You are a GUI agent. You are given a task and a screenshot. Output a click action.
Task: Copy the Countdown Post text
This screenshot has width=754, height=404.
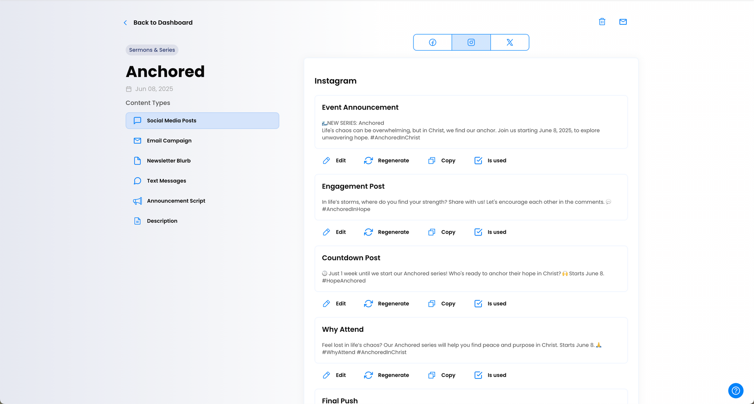442,303
